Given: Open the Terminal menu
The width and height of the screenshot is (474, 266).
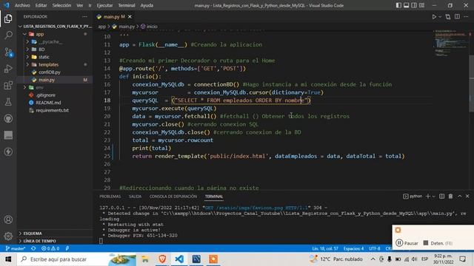Looking at the screenshot, I should point(127,5).
